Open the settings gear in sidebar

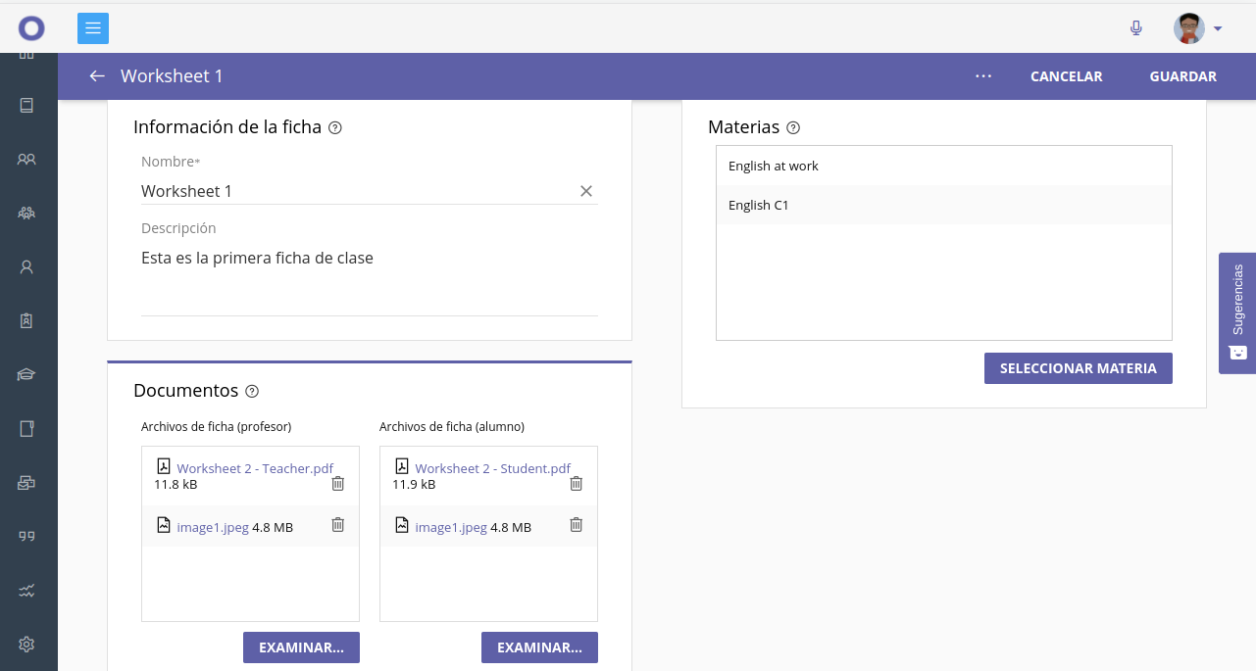26,644
